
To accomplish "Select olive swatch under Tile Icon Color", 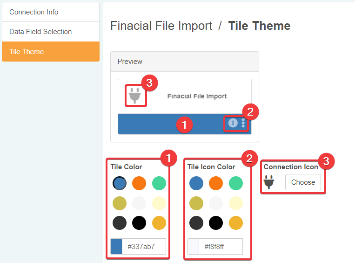I will click(196, 203).
